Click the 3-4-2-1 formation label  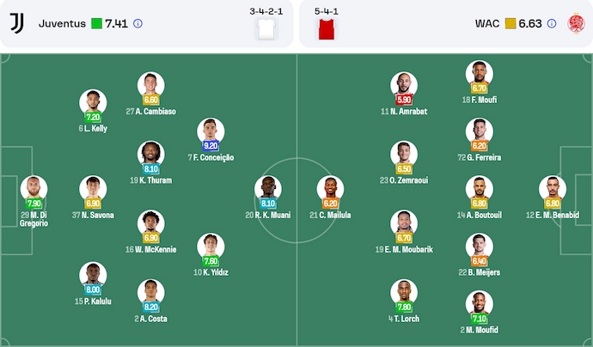(x=264, y=12)
